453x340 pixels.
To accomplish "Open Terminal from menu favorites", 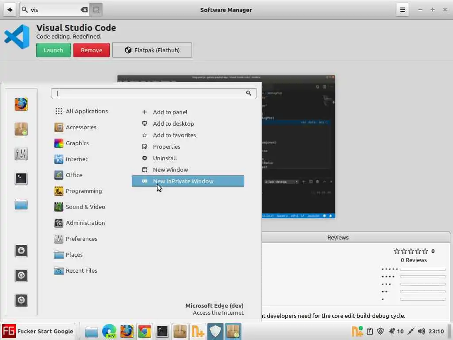I will 21,179.
